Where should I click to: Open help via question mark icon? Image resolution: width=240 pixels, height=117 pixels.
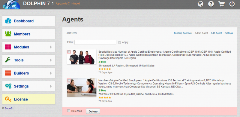(x=211, y=4)
